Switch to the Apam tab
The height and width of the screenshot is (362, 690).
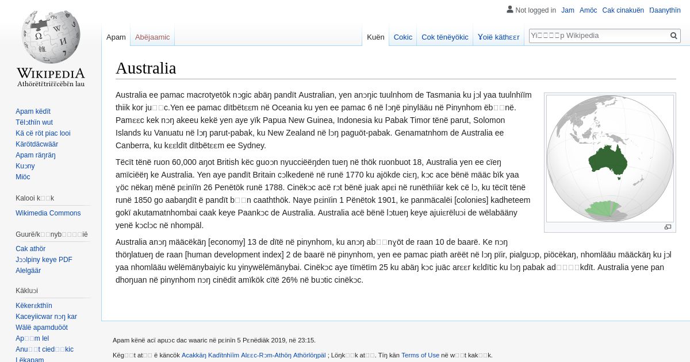pos(116,37)
